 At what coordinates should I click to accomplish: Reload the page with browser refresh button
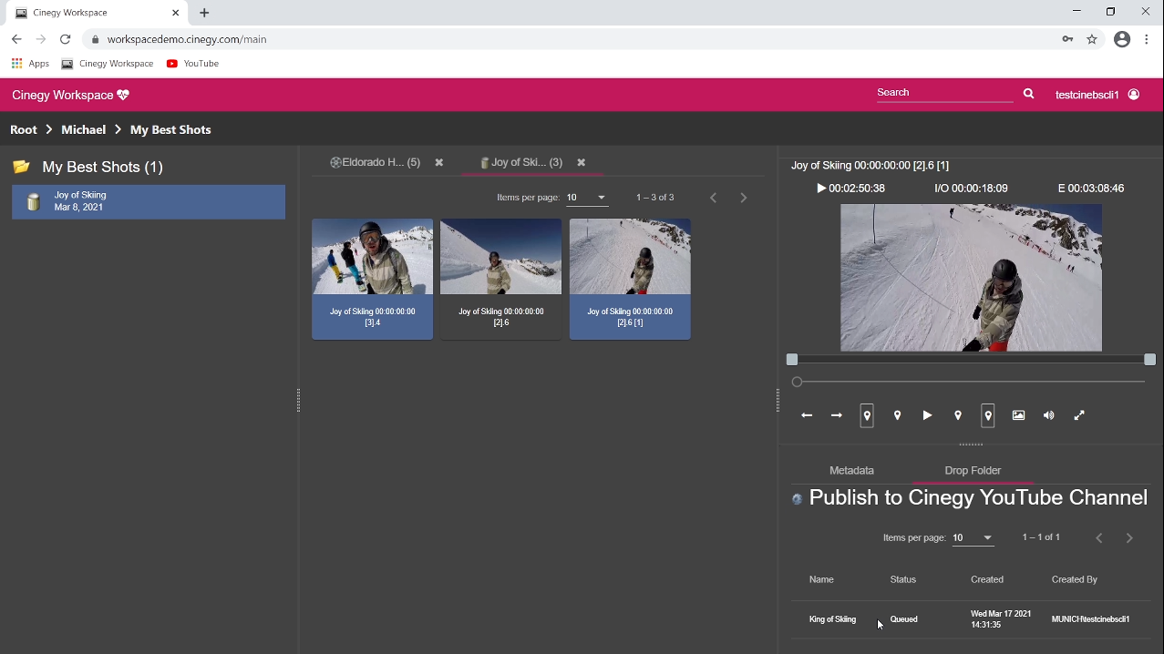coord(65,39)
